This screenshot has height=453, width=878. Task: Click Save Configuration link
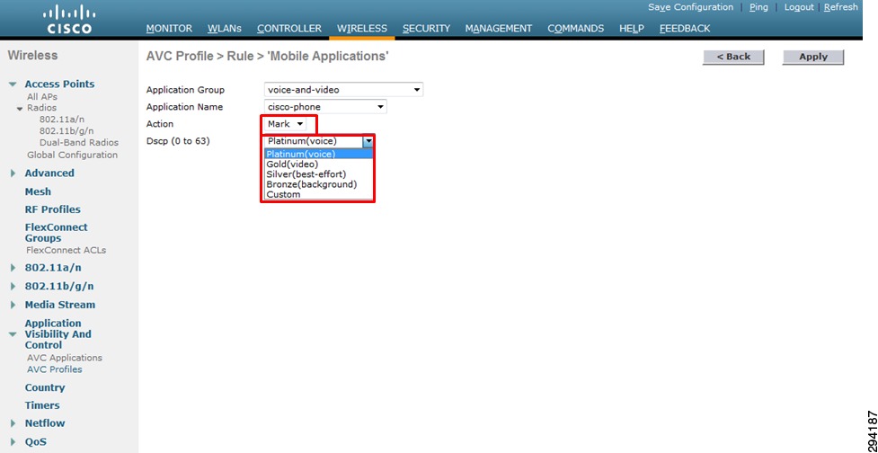point(690,7)
